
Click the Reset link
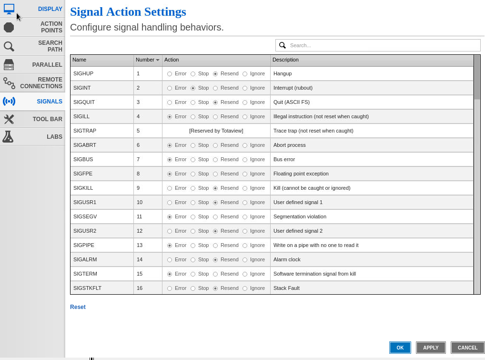pos(78,307)
